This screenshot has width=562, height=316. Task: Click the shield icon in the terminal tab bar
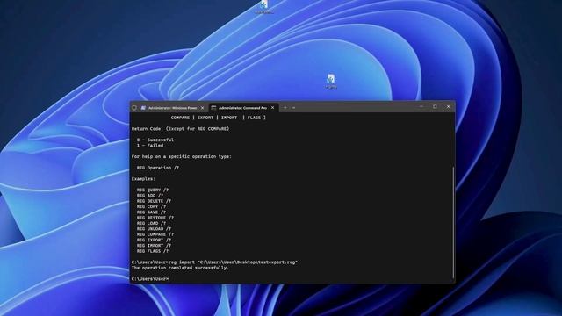134,107
